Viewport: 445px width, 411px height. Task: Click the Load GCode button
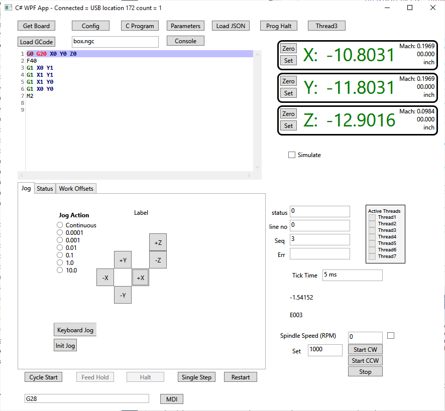(x=37, y=42)
